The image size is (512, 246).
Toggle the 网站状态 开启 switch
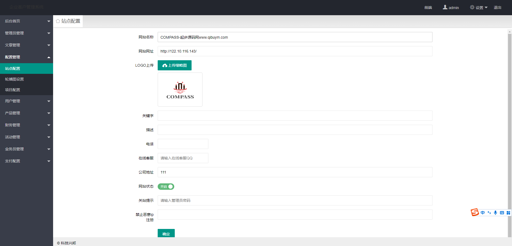(166, 187)
